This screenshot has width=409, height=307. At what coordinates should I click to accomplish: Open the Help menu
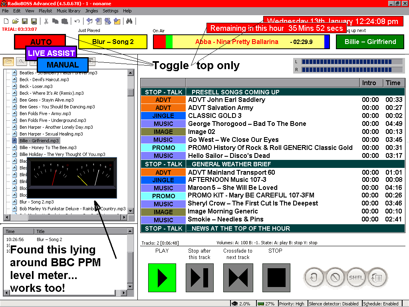(x=127, y=11)
